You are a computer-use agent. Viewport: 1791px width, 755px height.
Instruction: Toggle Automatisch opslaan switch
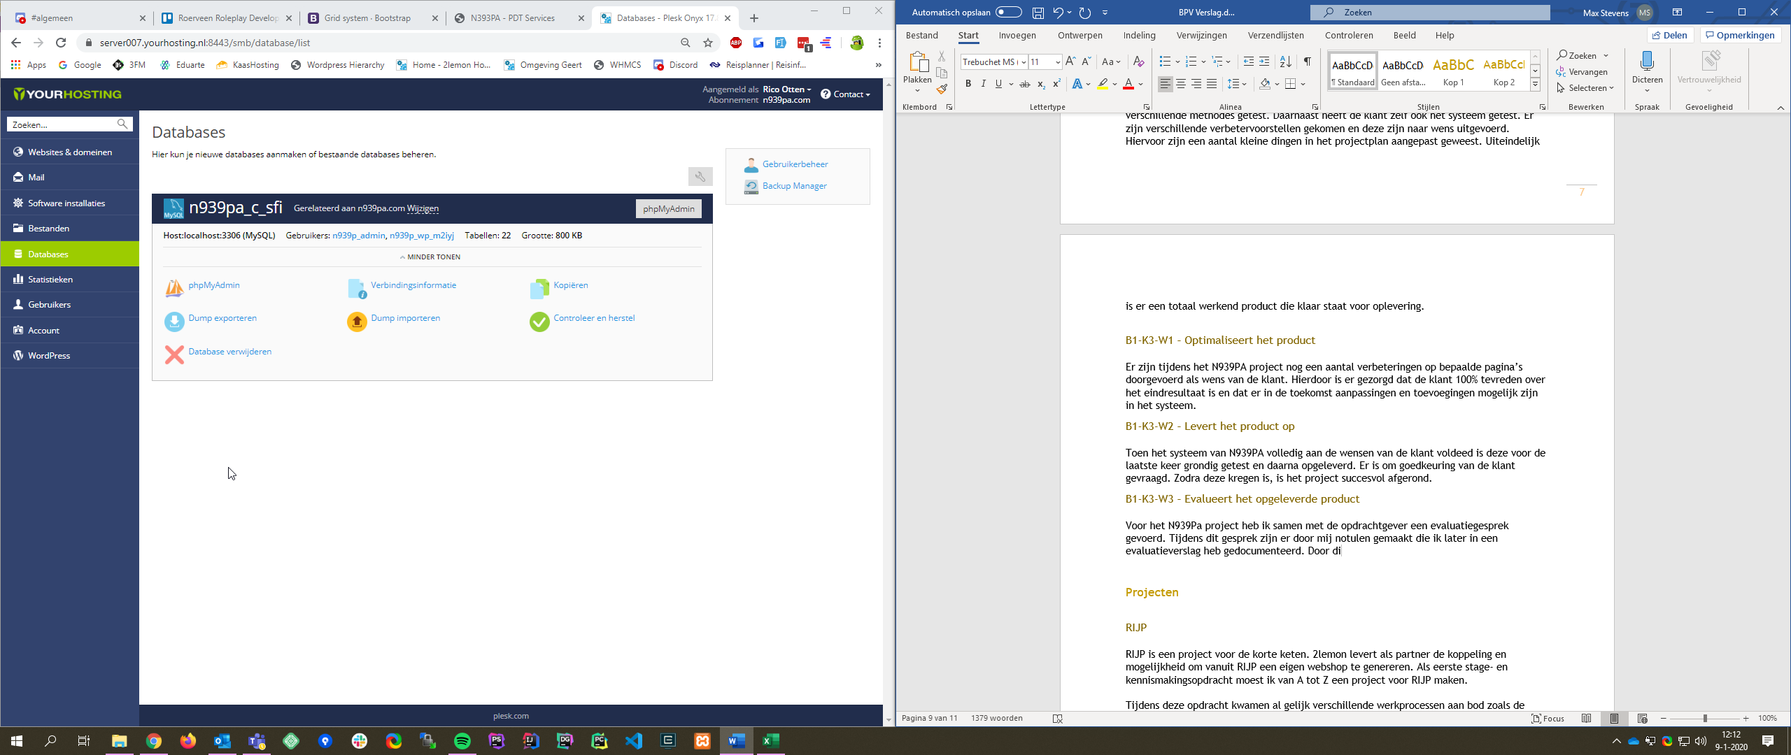1008,13
